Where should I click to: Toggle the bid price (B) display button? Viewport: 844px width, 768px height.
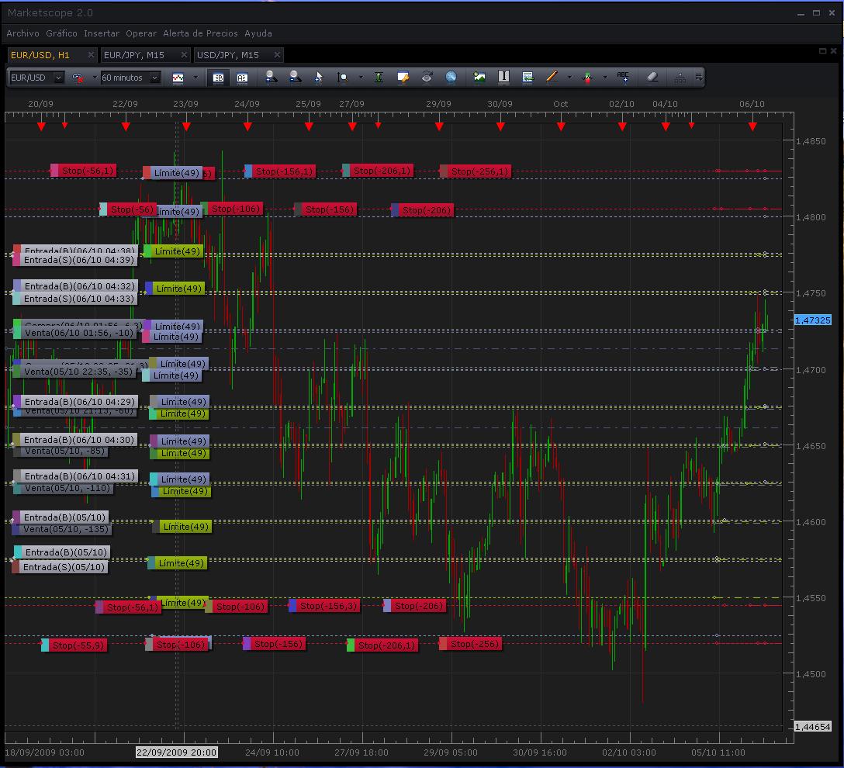219,78
